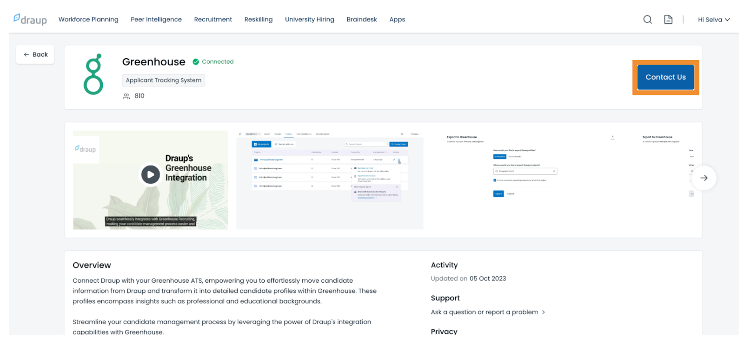Advance the carousel with the right arrow
Viewport: 744px width, 339px height.
coord(704,178)
